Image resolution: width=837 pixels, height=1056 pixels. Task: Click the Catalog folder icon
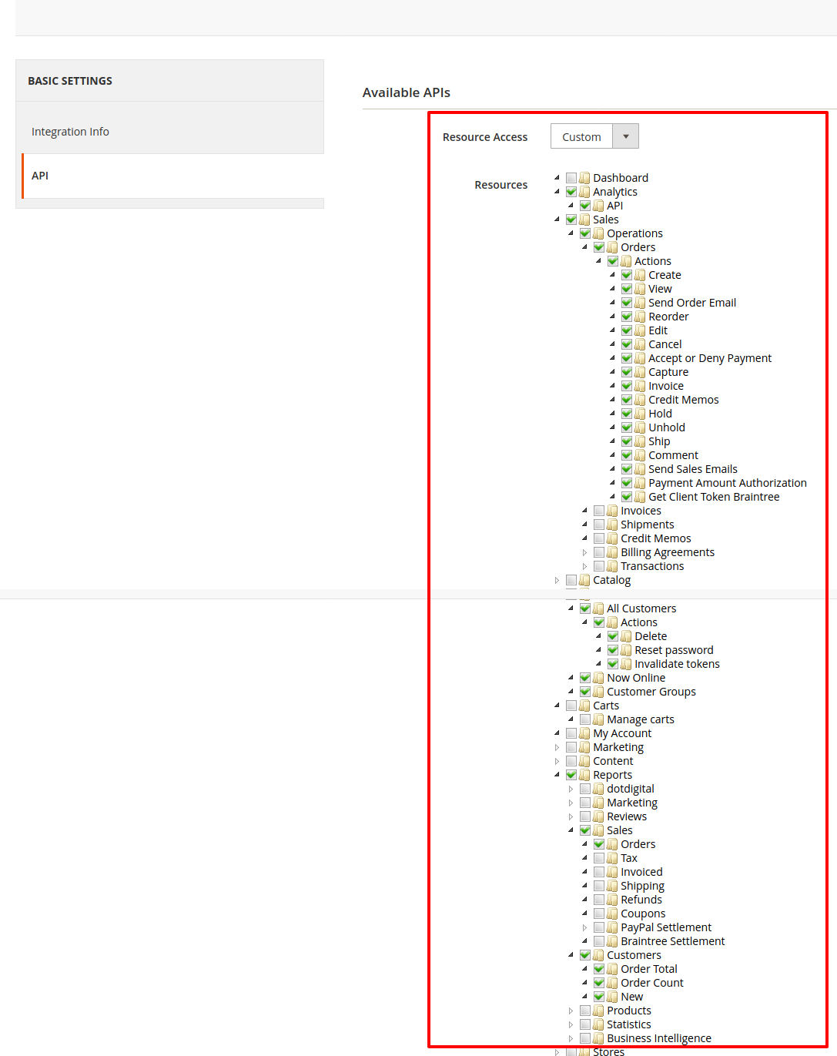(584, 580)
